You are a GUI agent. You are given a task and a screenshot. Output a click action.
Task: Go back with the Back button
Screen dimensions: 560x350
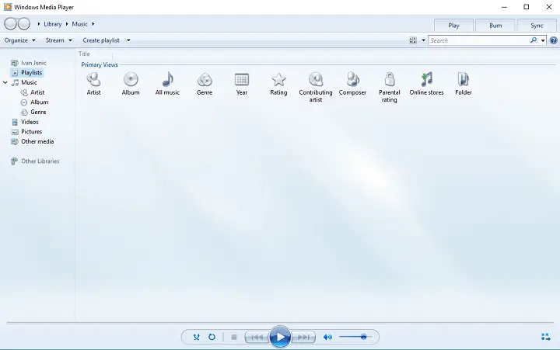click(x=10, y=24)
